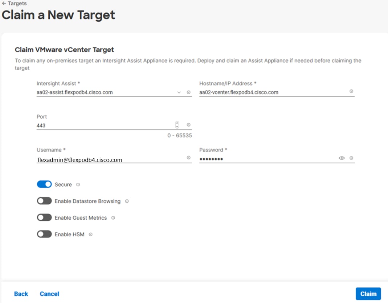Adjust the Port value using stepper arrows
The width and height of the screenshot is (388, 303).
click(x=177, y=125)
